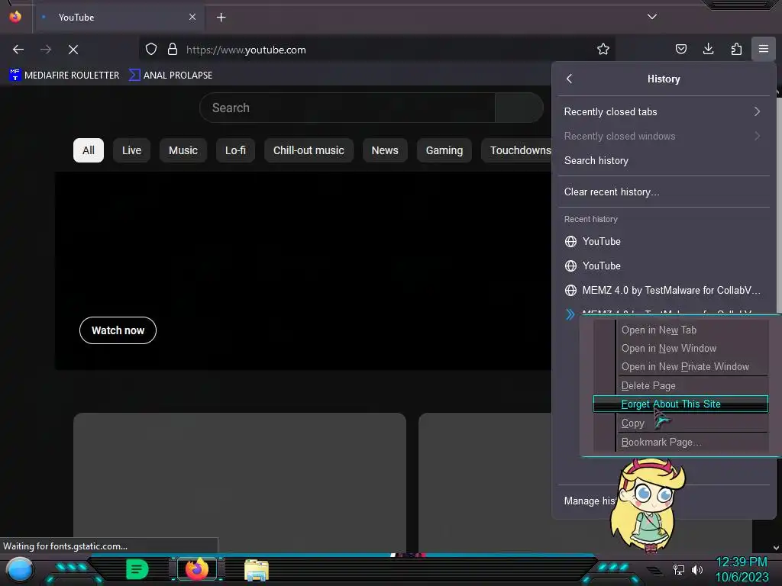Open the list all tabs chevron
This screenshot has width=782, height=586.
[x=652, y=17]
